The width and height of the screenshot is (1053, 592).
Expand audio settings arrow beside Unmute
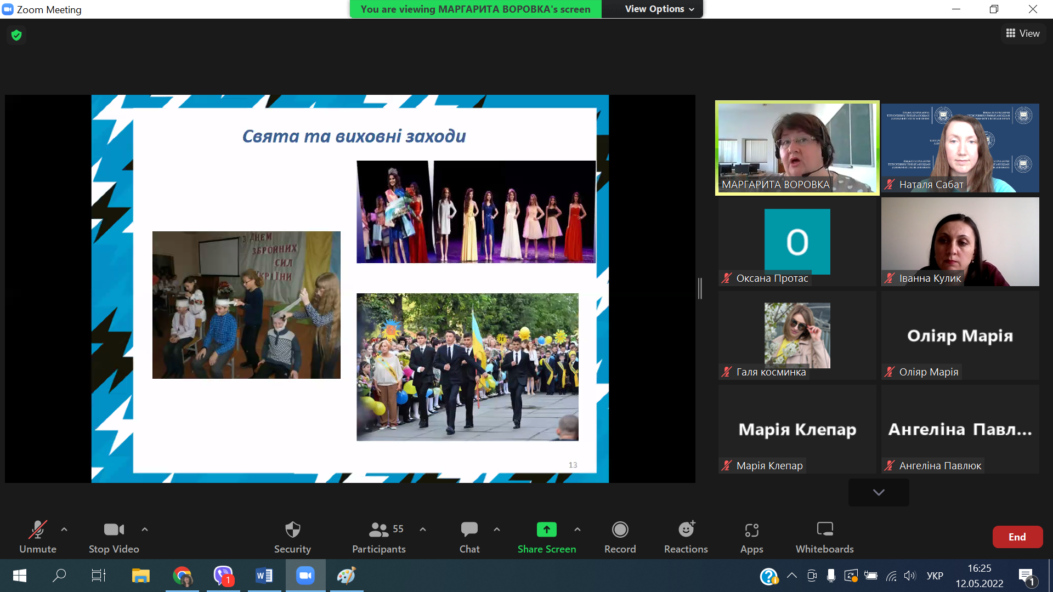click(x=64, y=530)
